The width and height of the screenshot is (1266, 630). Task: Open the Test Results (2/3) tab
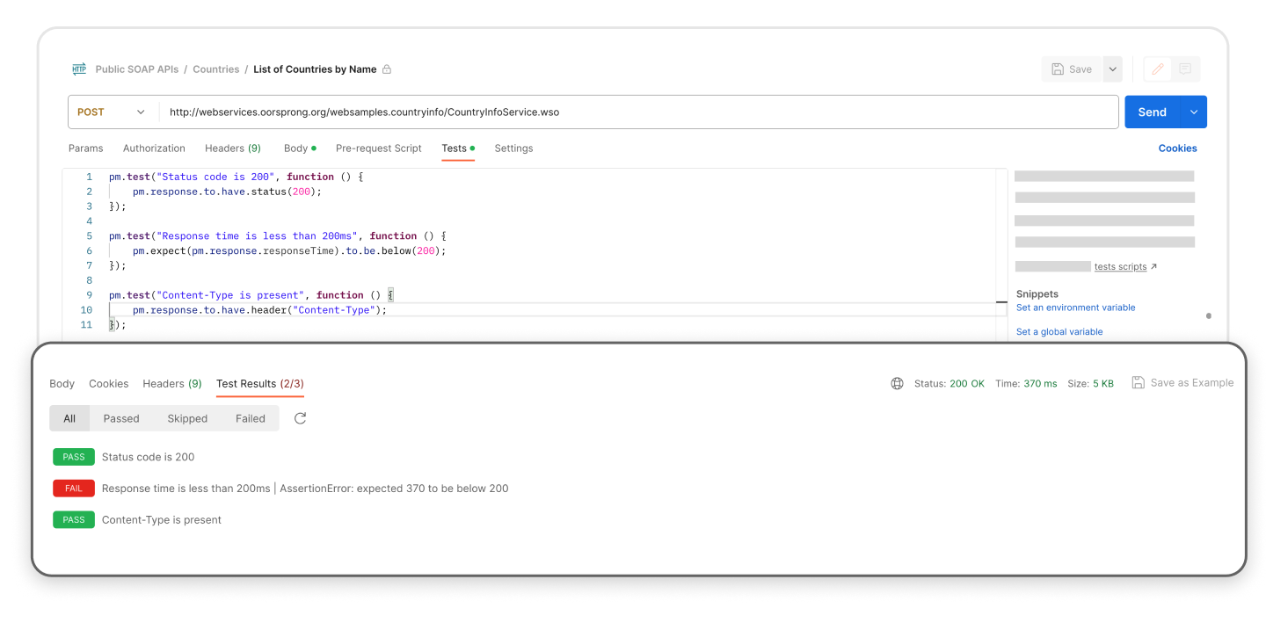coord(259,384)
